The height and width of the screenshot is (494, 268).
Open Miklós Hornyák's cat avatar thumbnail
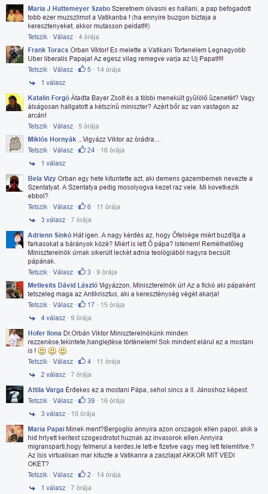15,144
